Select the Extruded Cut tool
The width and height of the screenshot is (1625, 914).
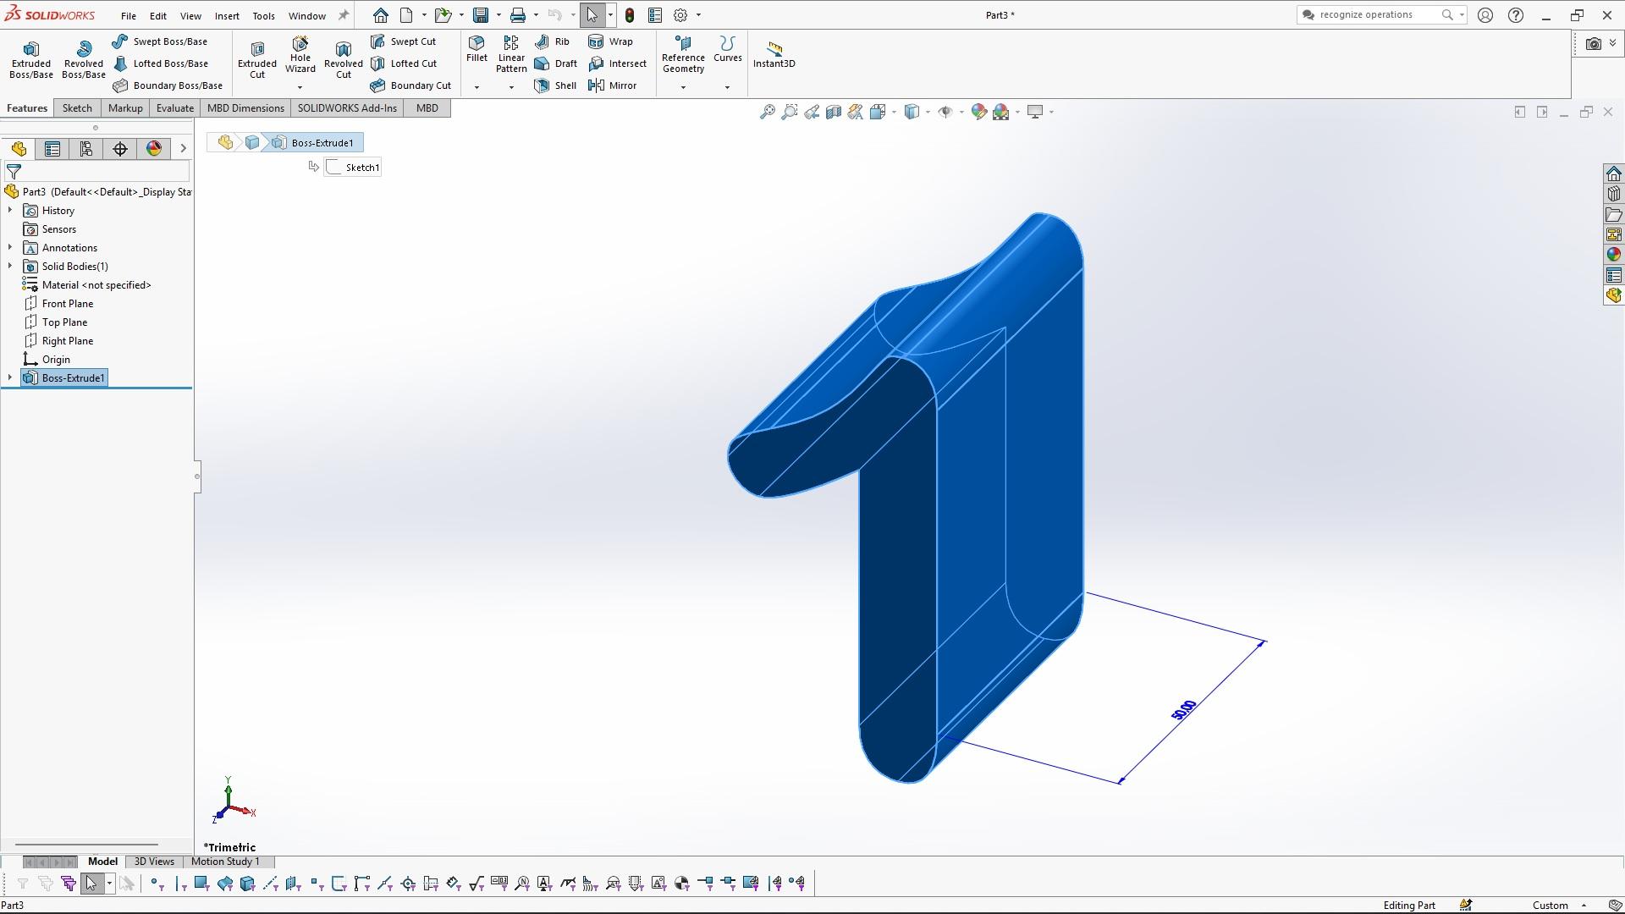point(257,59)
